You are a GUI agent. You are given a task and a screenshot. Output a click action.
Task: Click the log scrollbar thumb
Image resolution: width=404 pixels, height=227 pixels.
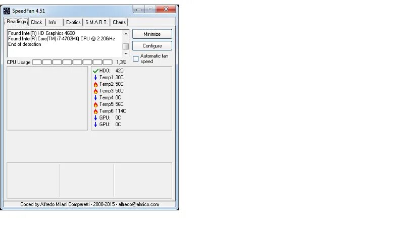pos(126,46)
